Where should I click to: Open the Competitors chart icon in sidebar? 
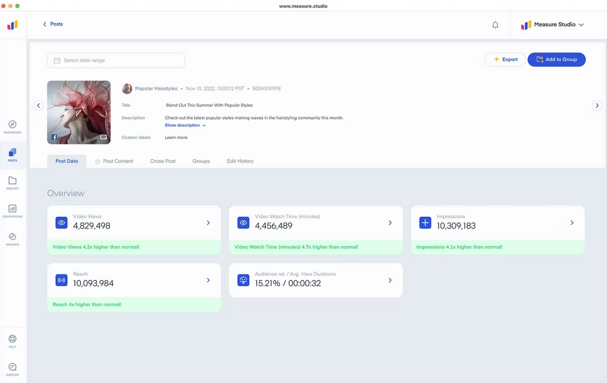13,209
